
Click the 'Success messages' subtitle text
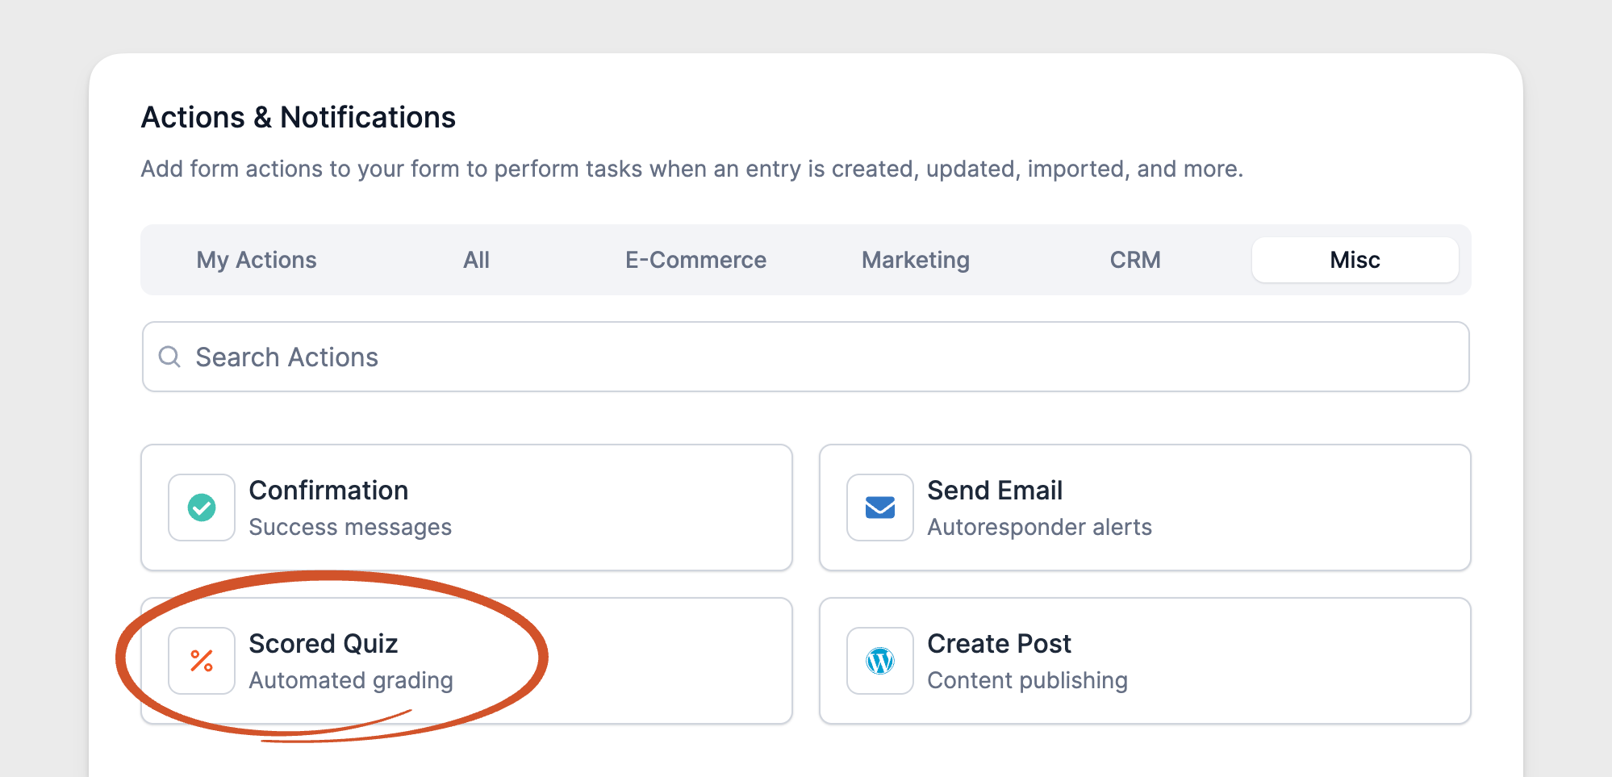point(350,527)
